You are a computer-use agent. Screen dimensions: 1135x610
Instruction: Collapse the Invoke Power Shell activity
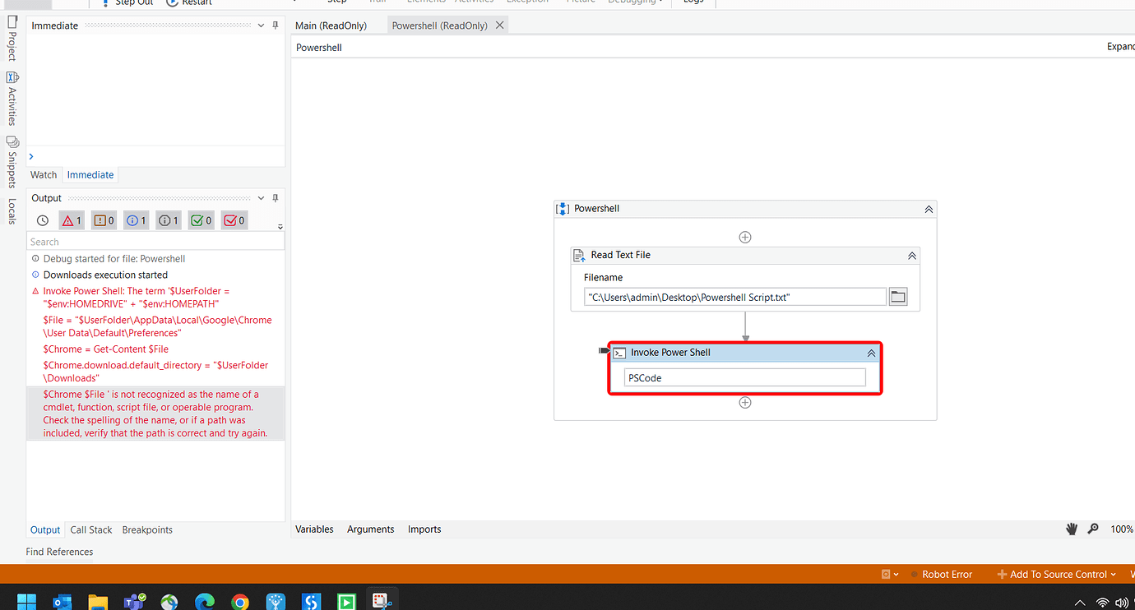pyautogui.click(x=871, y=352)
